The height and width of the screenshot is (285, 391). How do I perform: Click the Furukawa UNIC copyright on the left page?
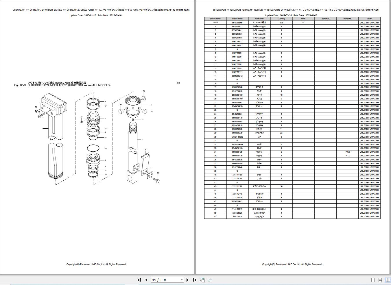coord(96,264)
